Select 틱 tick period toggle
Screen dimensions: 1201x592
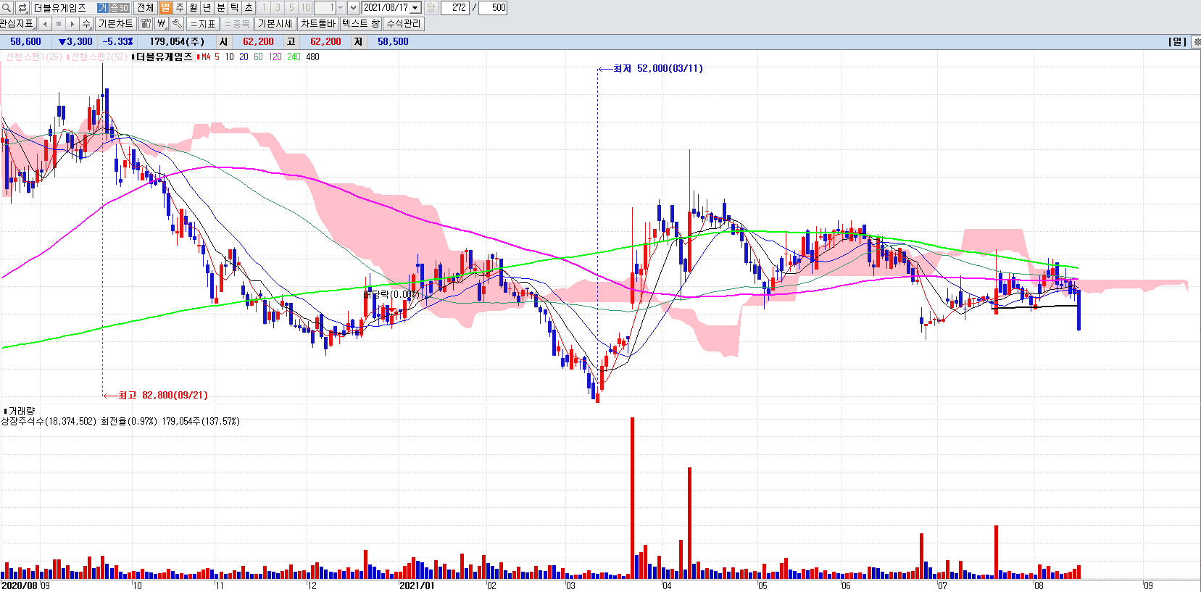pyautogui.click(x=235, y=8)
